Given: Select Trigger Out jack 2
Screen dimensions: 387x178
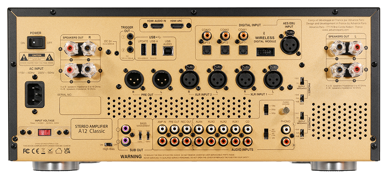Looking at the screenshot, I should [130, 49].
